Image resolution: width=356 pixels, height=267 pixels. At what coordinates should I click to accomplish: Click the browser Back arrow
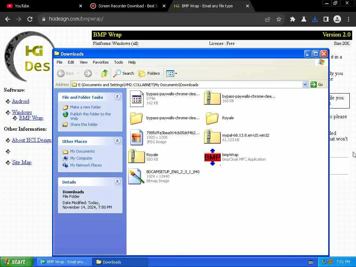pyautogui.click(x=8, y=19)
